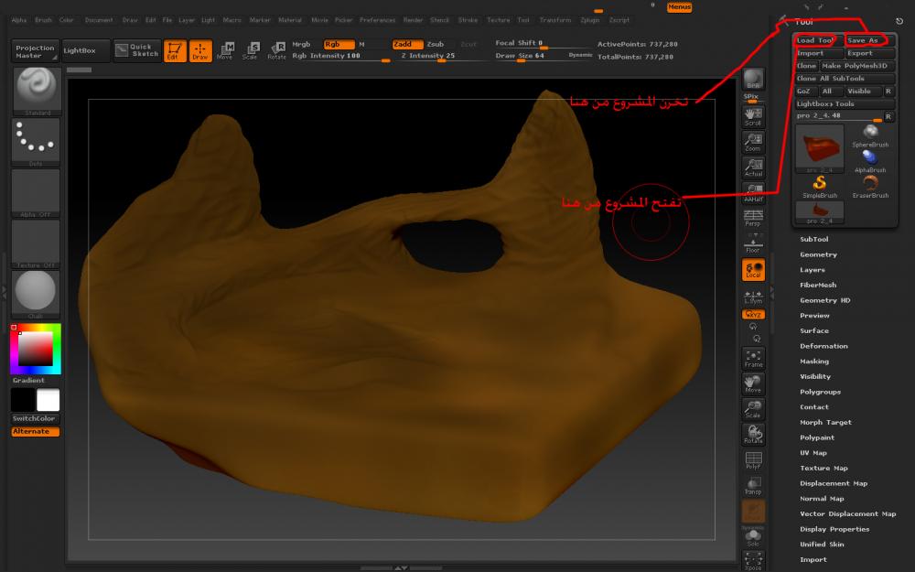Click the Frame view icon
This screenshot has height=572, width=915.
[x=753, y=358]
